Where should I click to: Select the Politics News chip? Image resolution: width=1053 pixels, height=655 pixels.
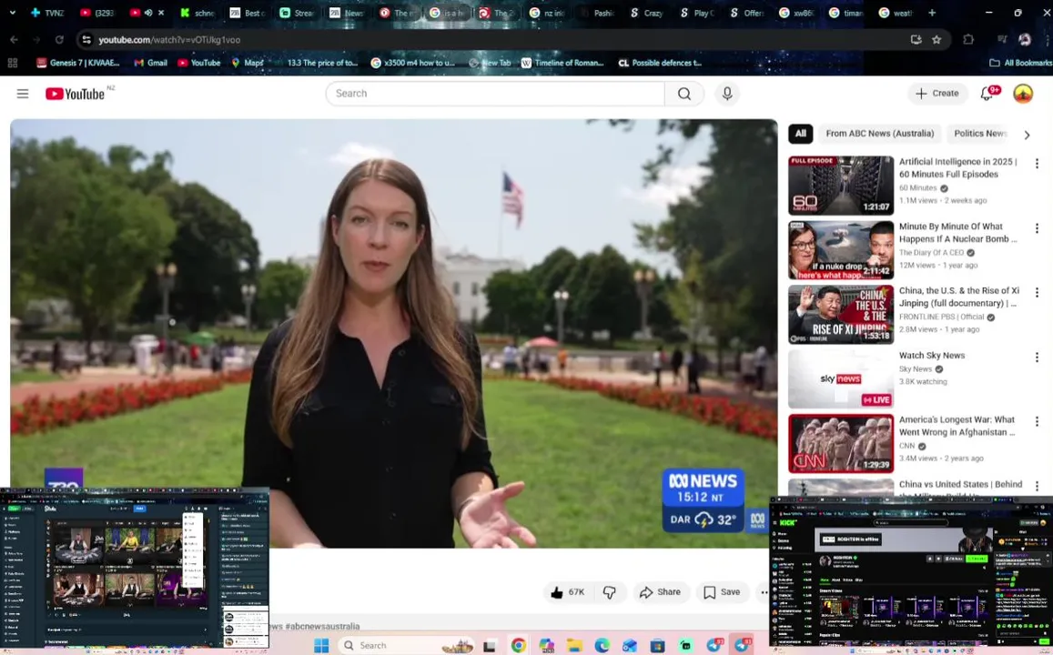coord(980,134)
